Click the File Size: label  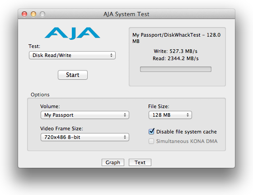[x=159, y=106]
